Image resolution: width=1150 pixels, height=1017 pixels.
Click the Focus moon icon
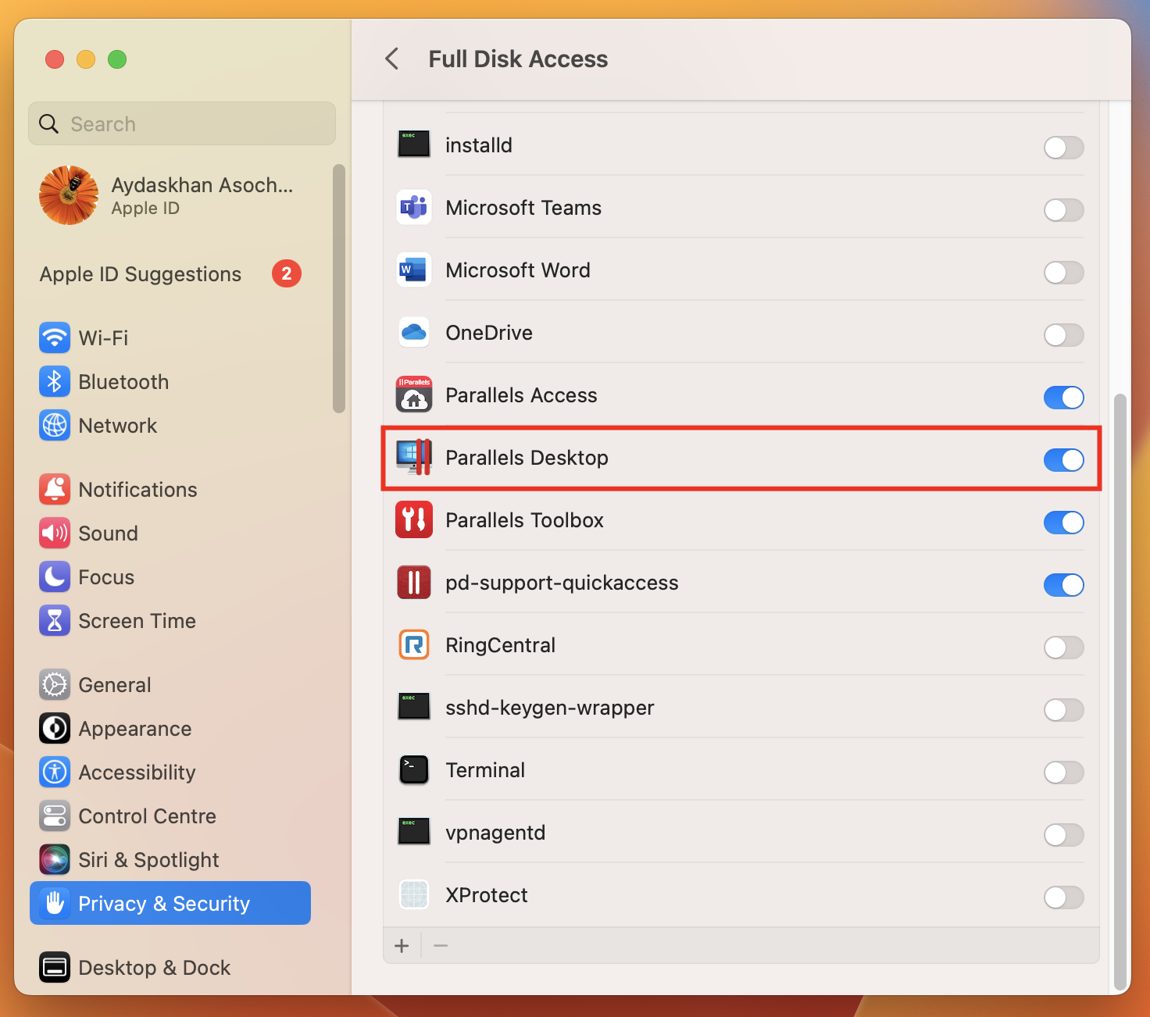pos(55,576)
